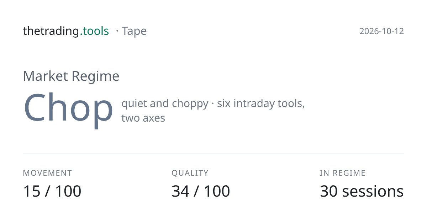The width and height of the screenshot is (427, 224).
Task: Click the dark "thetrading" portion of logo
Action: point(51,31)
